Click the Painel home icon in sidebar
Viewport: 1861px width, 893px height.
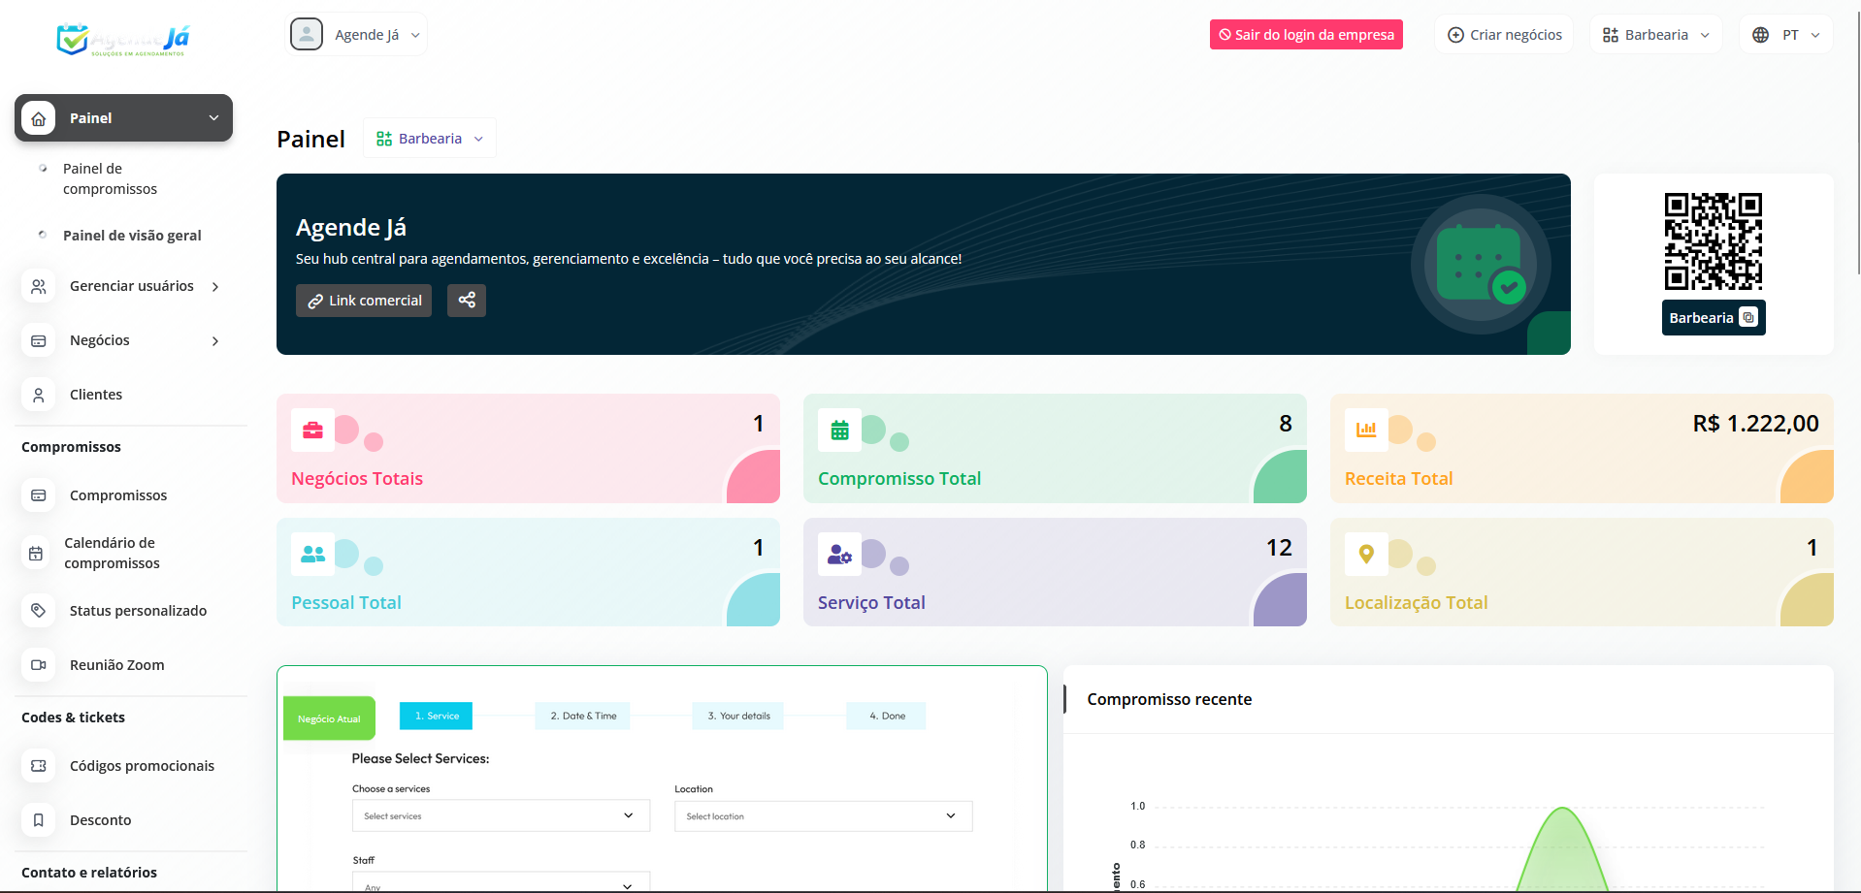39,118
